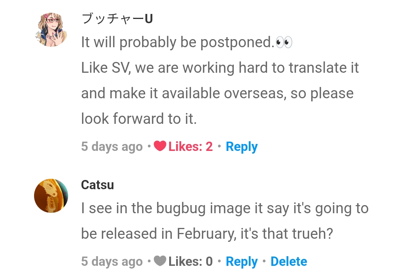418x279 pixels.
Task: Click the "be released in February" line
Action: click(x=207, y=234)
